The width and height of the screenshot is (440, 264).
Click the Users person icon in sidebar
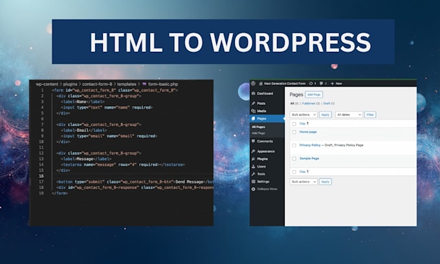coord(254,166)
